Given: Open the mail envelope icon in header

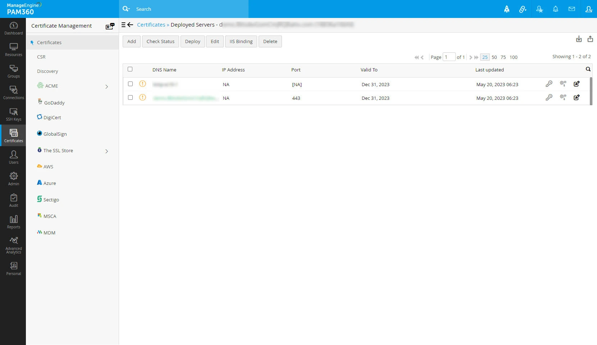Looking at the screenshot, I should (x=571, y=9).
